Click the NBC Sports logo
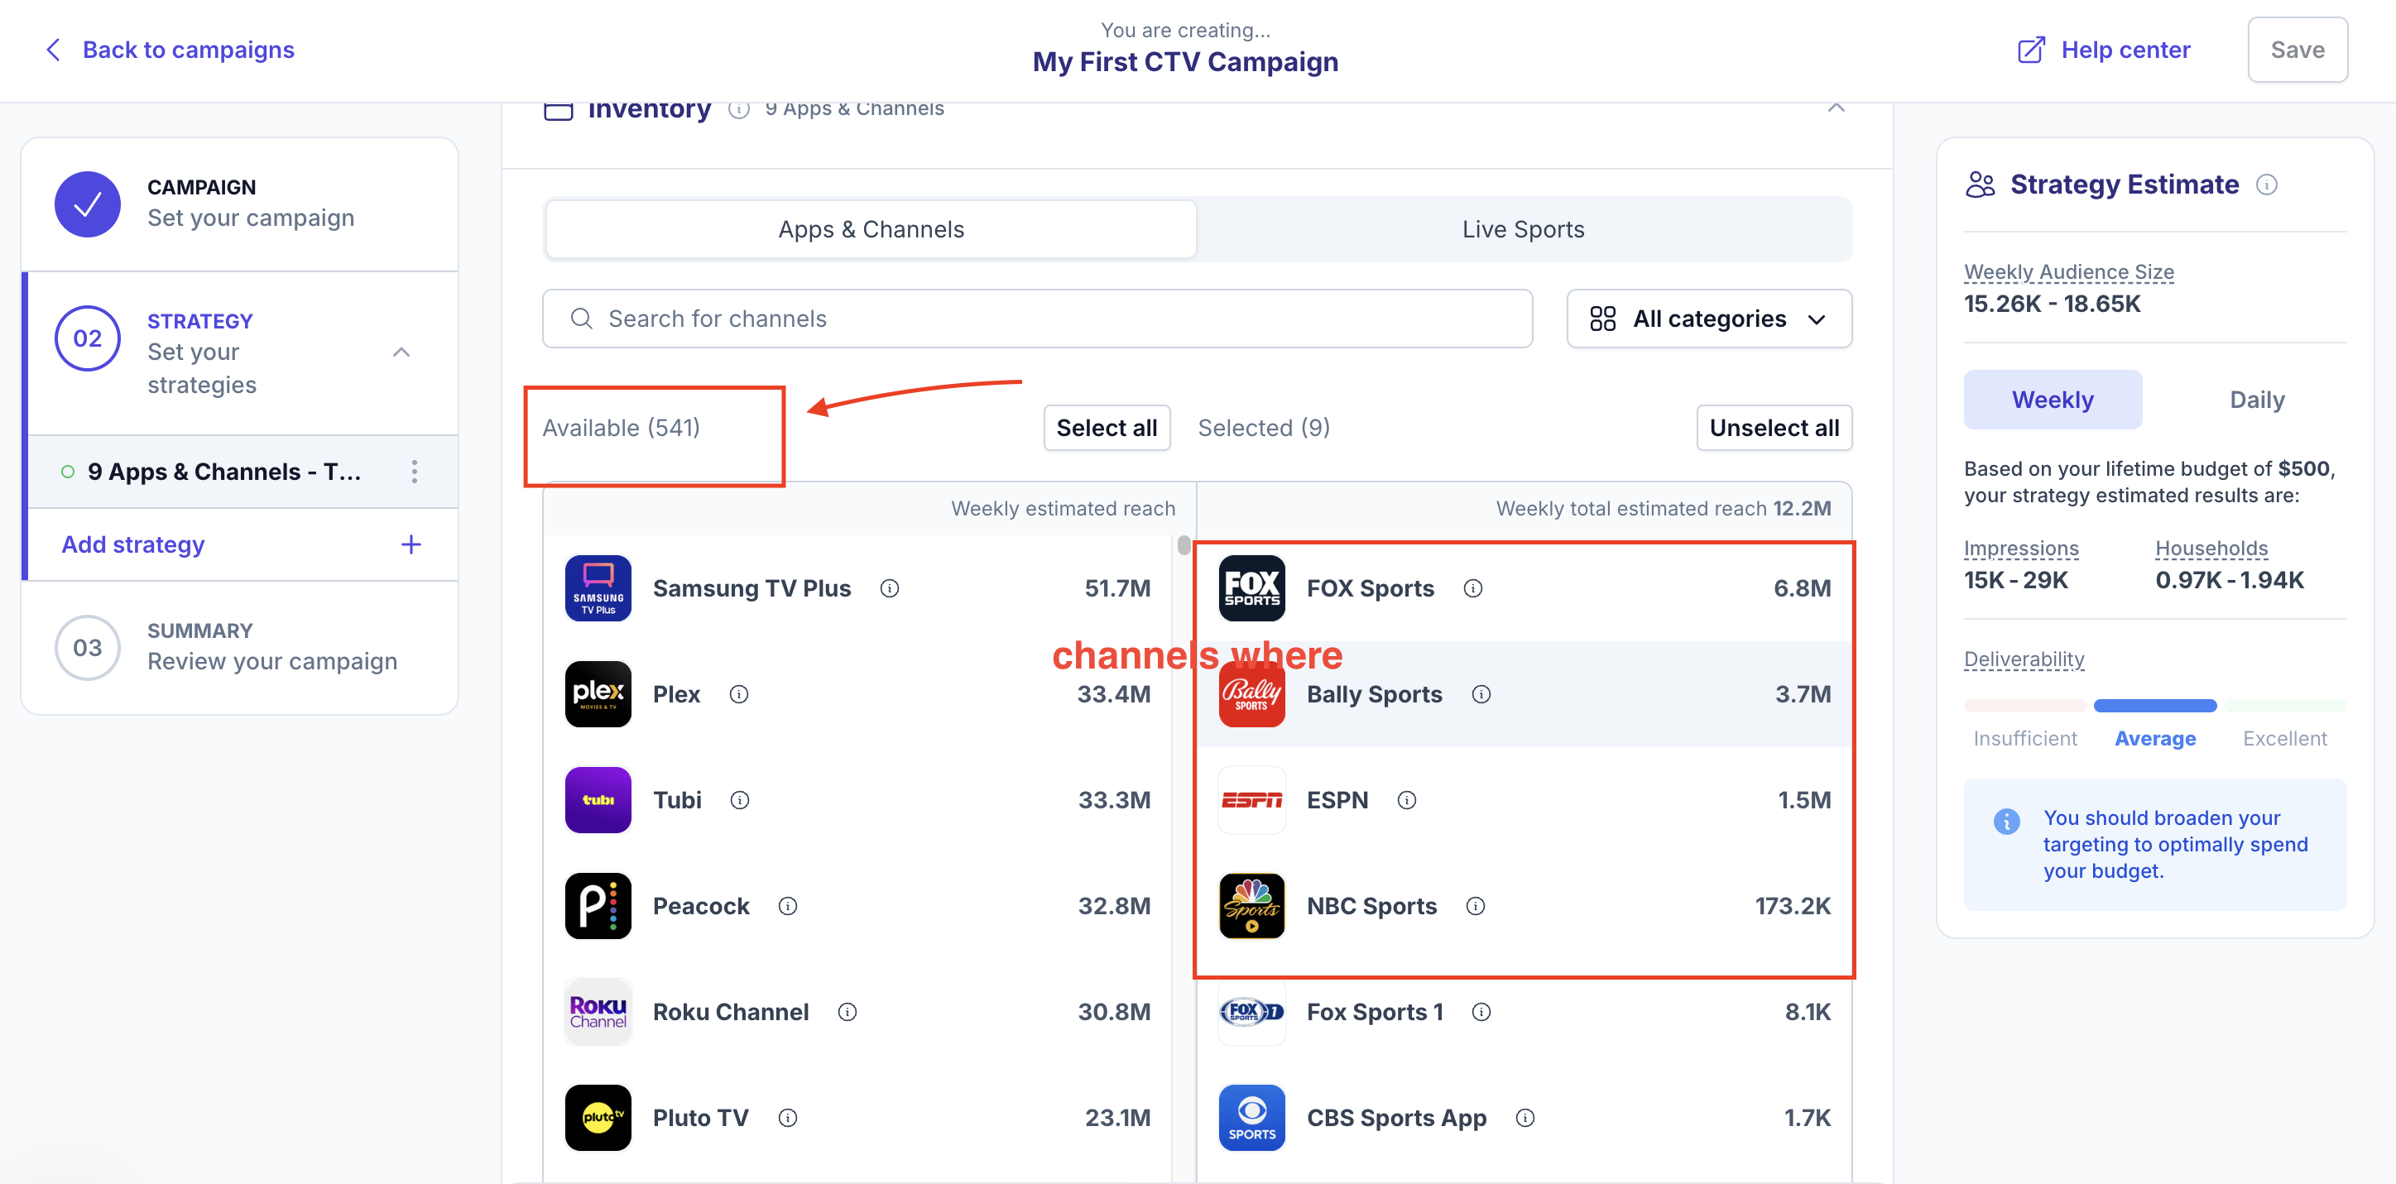The width and height of the screenshot is (2396, 1184). [1252, 906]
